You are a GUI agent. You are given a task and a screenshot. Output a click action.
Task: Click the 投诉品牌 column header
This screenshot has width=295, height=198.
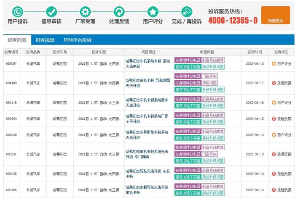(33, 52)
